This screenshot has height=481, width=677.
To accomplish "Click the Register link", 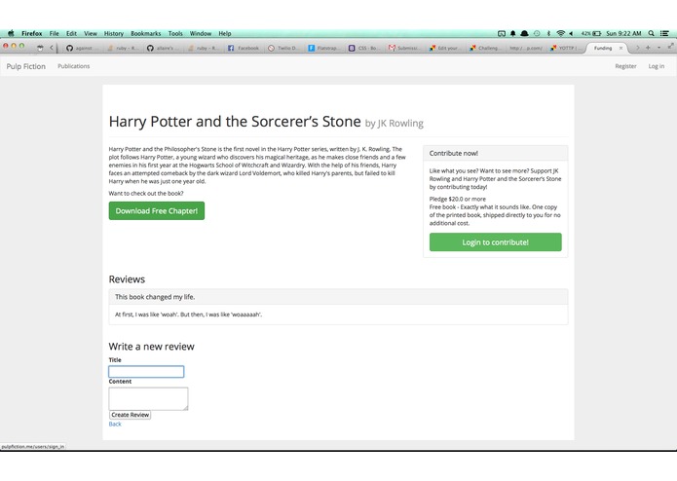I will 625,66.
